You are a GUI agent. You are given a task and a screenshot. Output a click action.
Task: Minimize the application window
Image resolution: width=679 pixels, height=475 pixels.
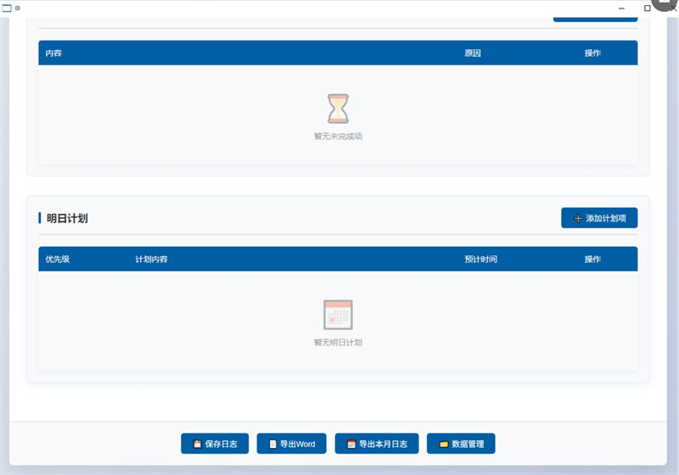pos(622,8)
